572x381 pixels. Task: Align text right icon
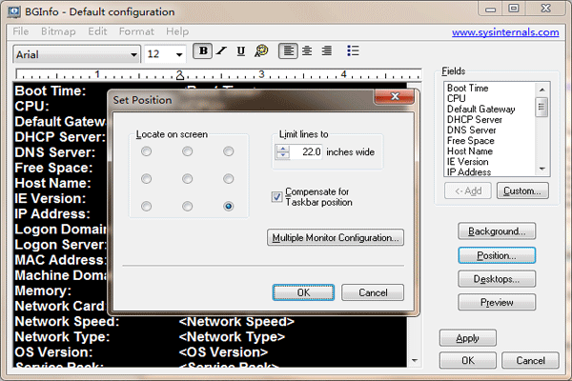pyautogui.click(x=327, y=51)
